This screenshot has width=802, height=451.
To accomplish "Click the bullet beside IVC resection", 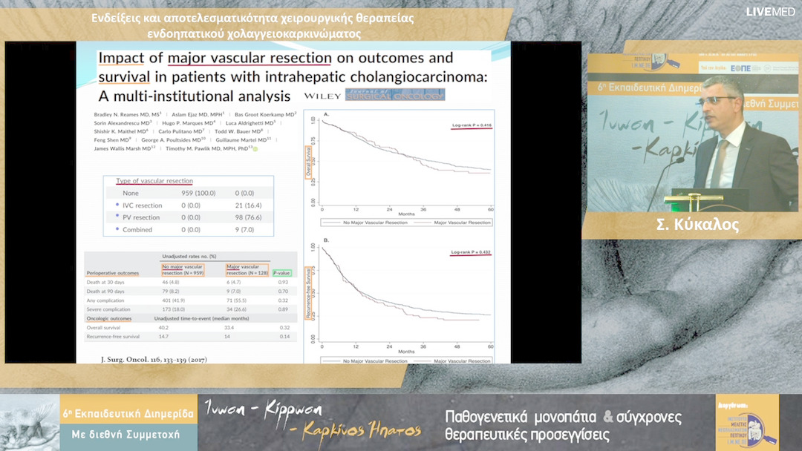I will 117,205.
